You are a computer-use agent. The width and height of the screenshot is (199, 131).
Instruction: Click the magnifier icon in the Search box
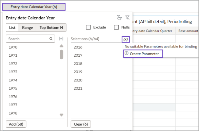point(51,39)
